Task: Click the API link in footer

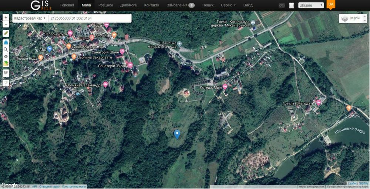Action: 34,187
